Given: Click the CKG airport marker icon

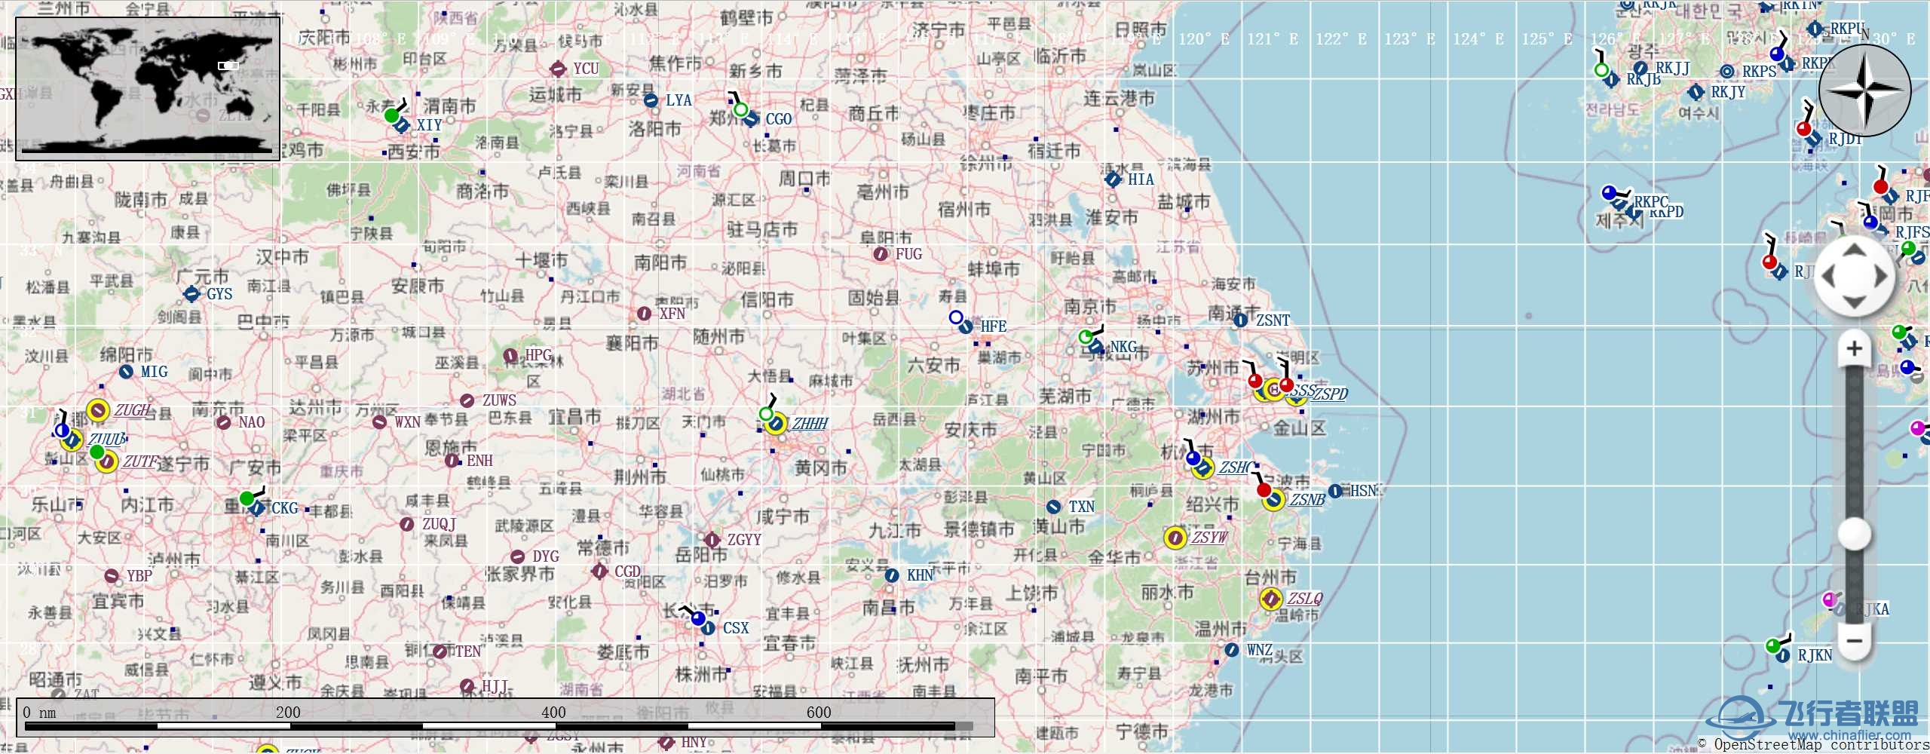Looking at the screenshot, I should [257, 508].
